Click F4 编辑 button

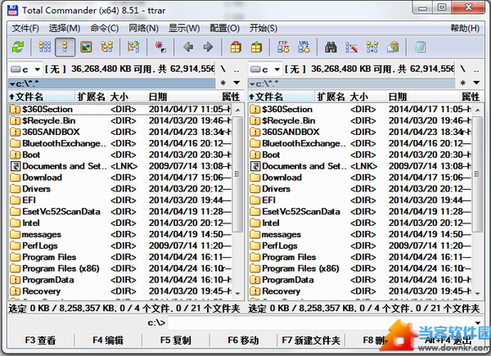point(108,340)
